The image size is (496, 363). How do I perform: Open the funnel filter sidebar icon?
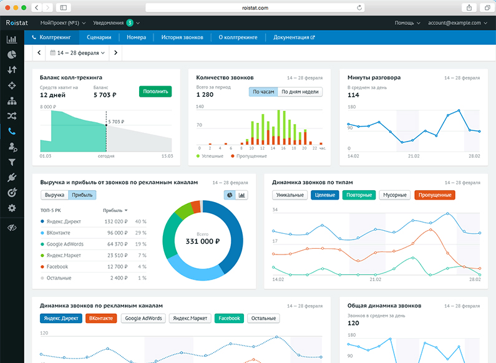pyautogui.click(x=11, y=162)
